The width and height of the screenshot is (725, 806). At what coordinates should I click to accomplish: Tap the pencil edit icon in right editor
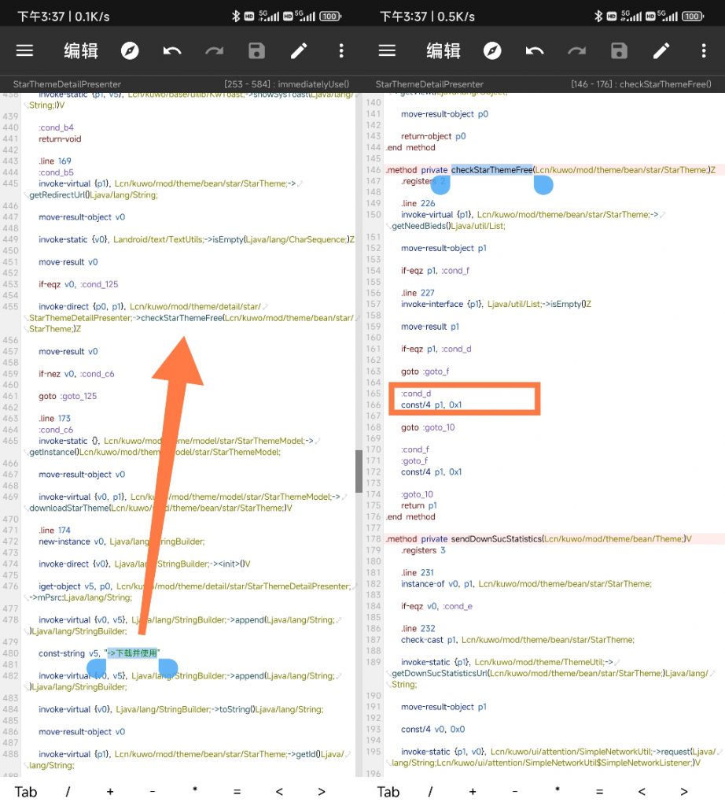(x=661, y=51)
